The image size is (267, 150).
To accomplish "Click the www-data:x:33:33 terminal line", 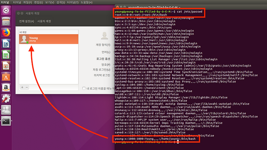I will [158, 53].
